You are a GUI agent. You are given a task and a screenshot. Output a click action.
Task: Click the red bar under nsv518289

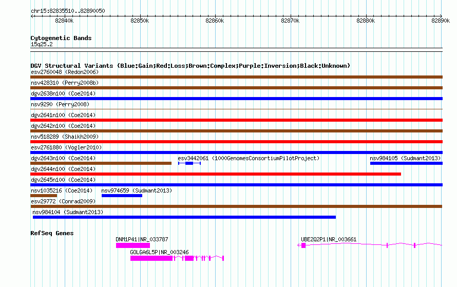click(236, 142)
